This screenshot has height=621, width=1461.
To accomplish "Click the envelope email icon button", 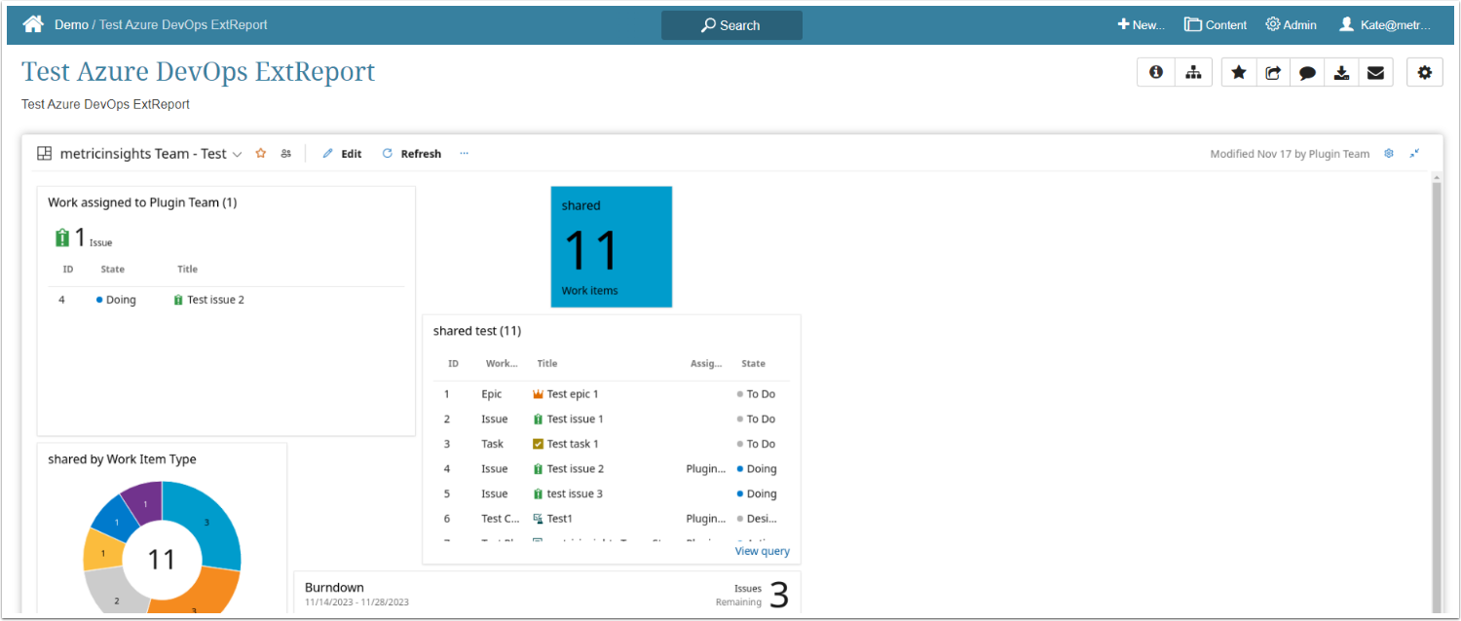I will pos(1375,72).
